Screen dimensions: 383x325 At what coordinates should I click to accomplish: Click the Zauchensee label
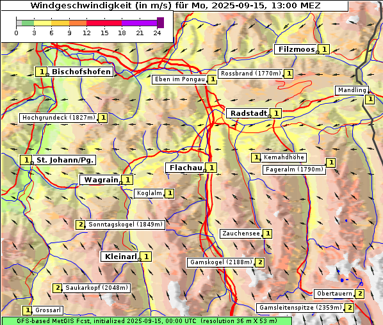point(241,234)
